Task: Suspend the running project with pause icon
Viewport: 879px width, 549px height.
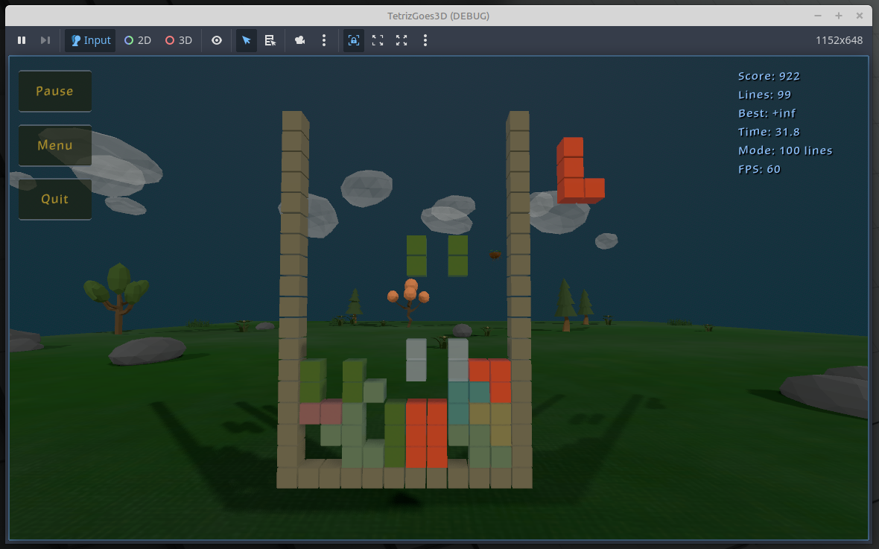Action: click(x=22, y=40)
